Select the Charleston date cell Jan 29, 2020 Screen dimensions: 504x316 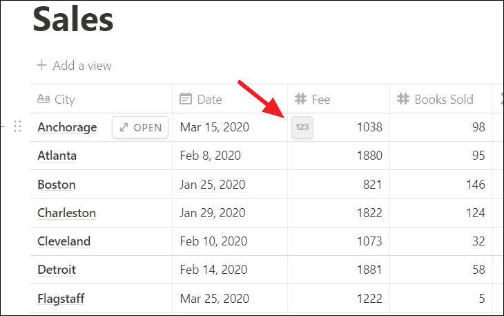230,213
